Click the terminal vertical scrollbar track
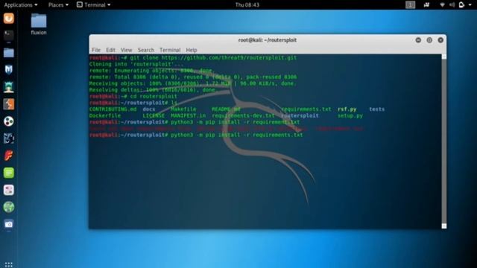477x268 pixels. [x=444, y=141]
